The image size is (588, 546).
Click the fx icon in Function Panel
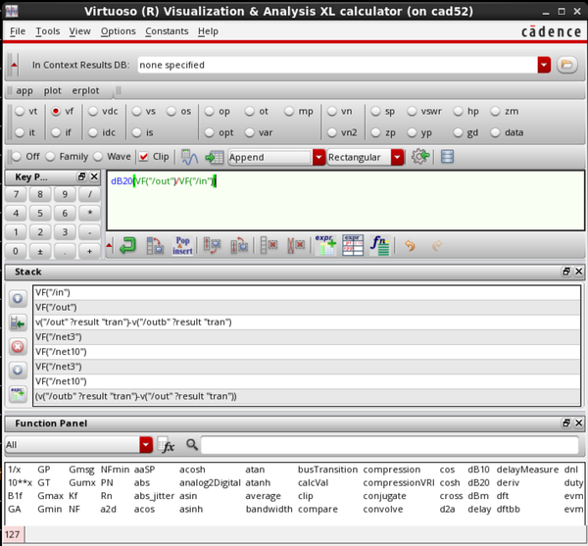click(168, 445)
